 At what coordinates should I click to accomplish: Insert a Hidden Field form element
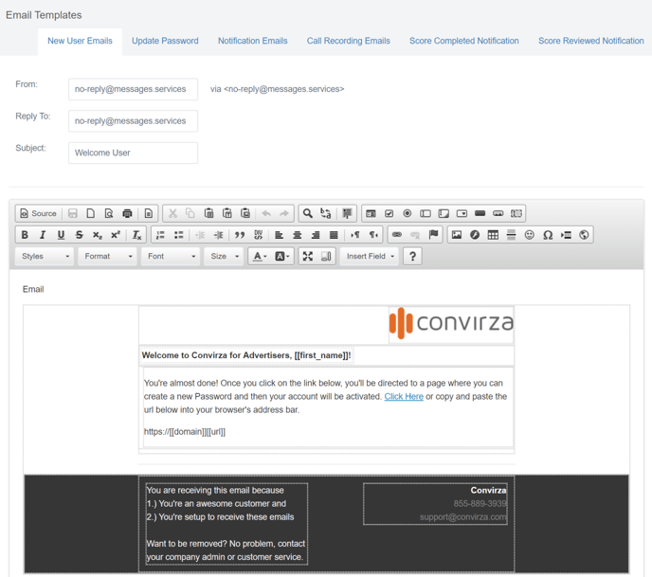tap(516, 213)
